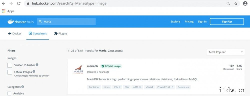The height and width of the screenshot is (96, 250).
Task: Click the Apps bookmark label
Action: 11,11
